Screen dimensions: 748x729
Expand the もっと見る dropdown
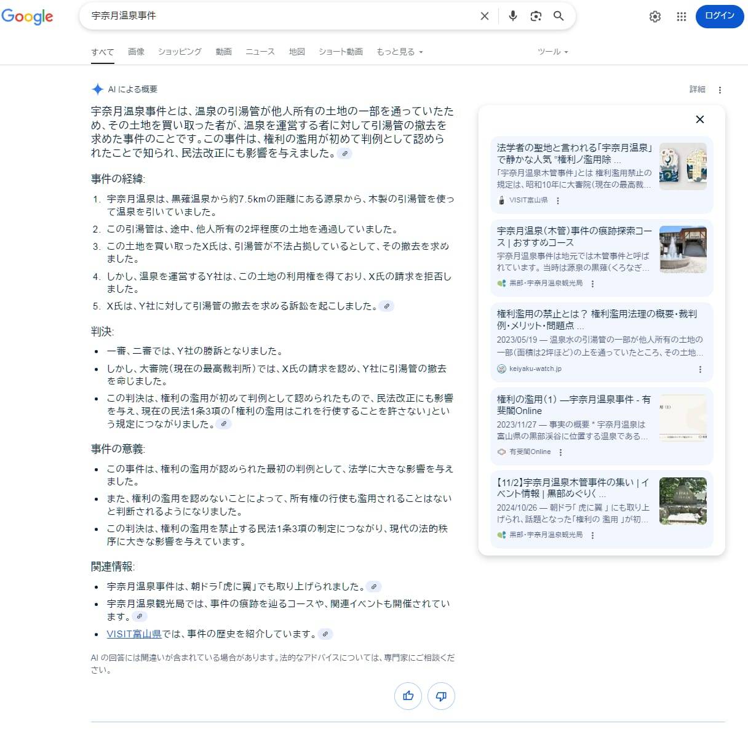[x=400, y=52]
